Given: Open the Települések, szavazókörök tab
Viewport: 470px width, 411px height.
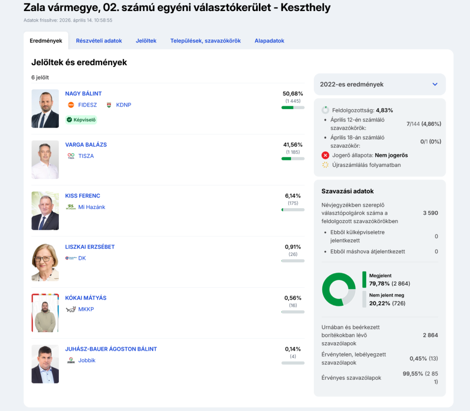Looking at the screenshot, I should click(x=205, y=41).
